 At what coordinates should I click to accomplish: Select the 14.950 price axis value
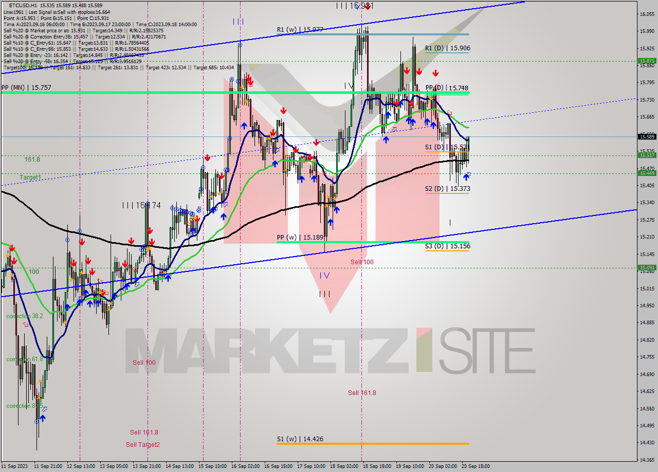(x=647, y=305)
